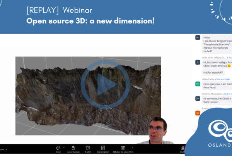The height and width of the screenshot is (156, 232).
Task: Expand the chevron next to Chat
Action: pos(64,148)
